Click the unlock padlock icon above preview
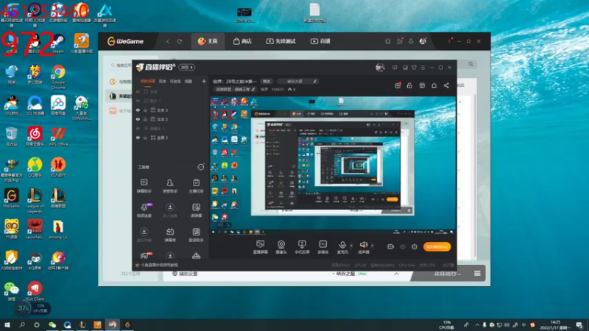Screen dimensions: 589x331 click(x=409, y=85)
